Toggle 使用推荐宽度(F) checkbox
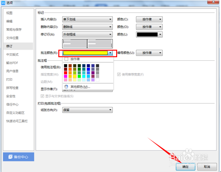This screenshot has width=221, height=172. pyautogui.click(x=119, y=74)
